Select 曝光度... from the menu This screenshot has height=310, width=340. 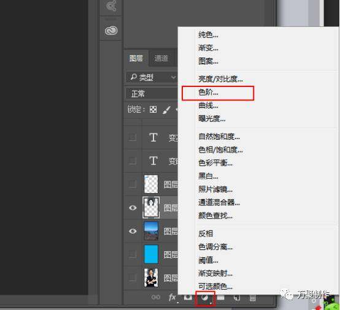[x=212, y=119]
